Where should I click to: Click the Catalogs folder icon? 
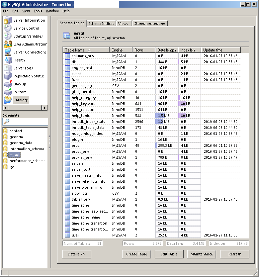(8, 100)
